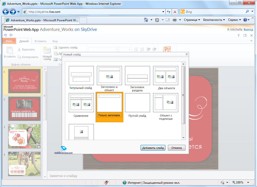Click the pop-out window icon

(x=245, y=35)
